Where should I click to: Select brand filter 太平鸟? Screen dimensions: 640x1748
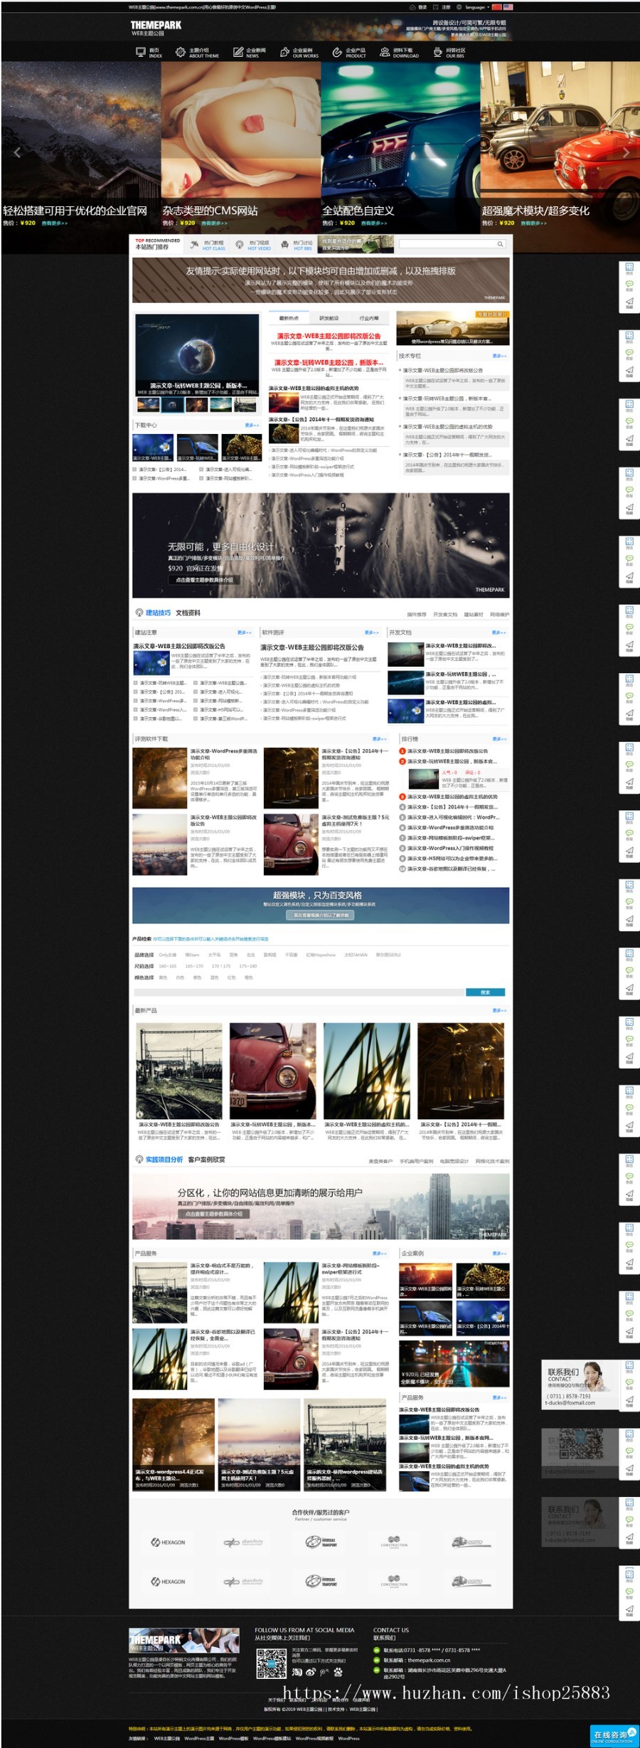click(214, 955)
